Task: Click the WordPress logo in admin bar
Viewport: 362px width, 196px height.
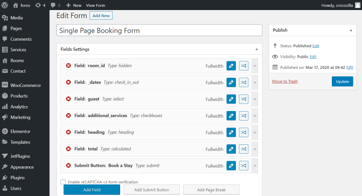Action: 5,5
